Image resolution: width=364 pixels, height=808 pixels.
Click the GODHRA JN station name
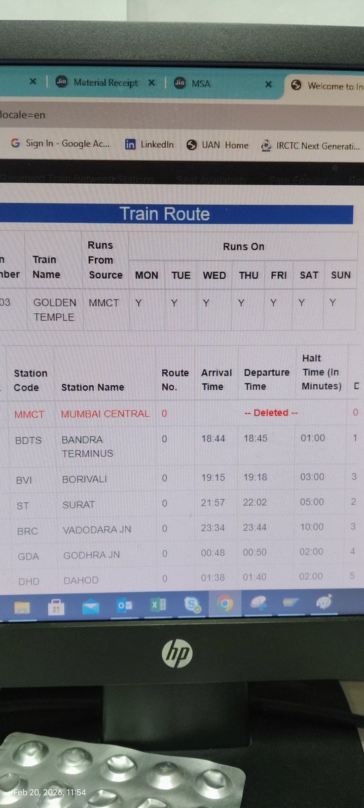(92, 555)
